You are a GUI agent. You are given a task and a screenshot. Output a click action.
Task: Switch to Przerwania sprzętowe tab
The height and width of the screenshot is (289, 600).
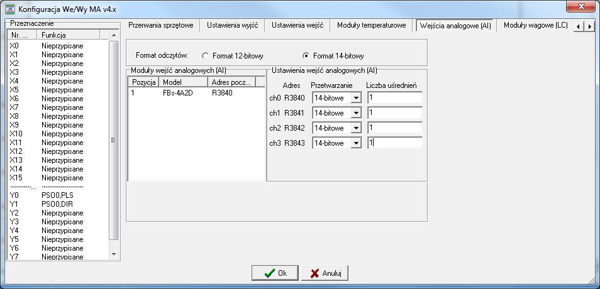tap(161, 26)
